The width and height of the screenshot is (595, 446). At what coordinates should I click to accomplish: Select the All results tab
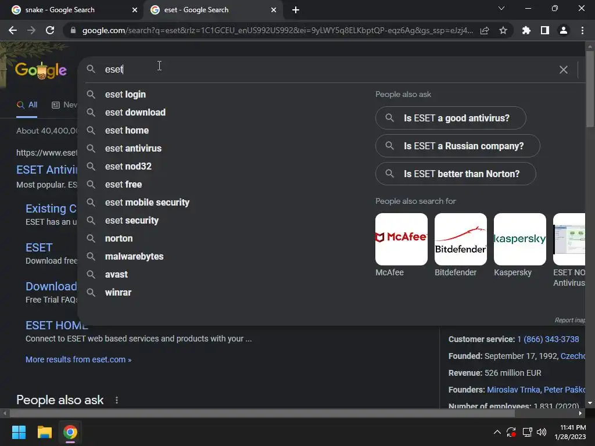tap(27, 105)
